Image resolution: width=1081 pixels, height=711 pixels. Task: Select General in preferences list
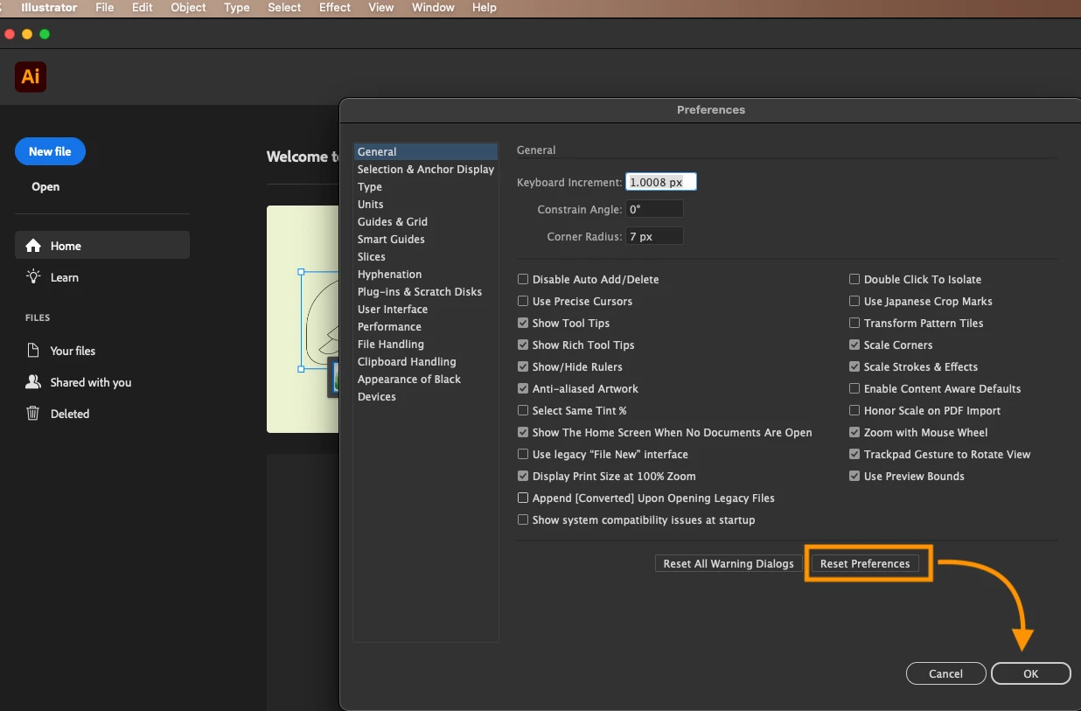click(425, 152)
